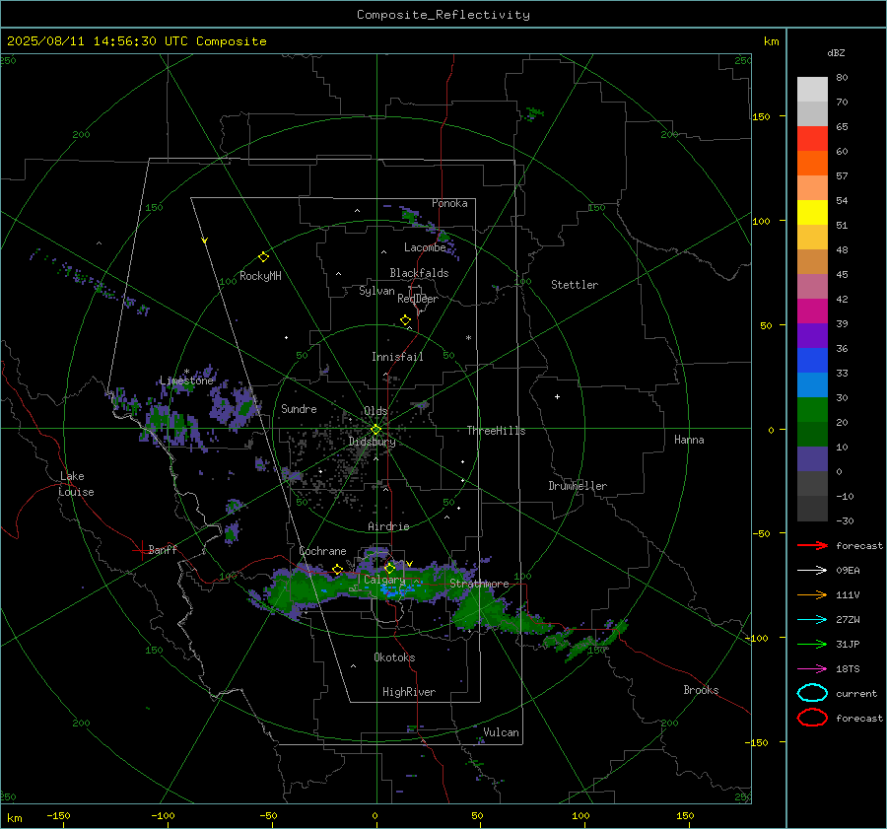Click the Sylvan label on map
The height and width of the screenshot is (829, 887).
pyautogui.click(x=376, y=291)
